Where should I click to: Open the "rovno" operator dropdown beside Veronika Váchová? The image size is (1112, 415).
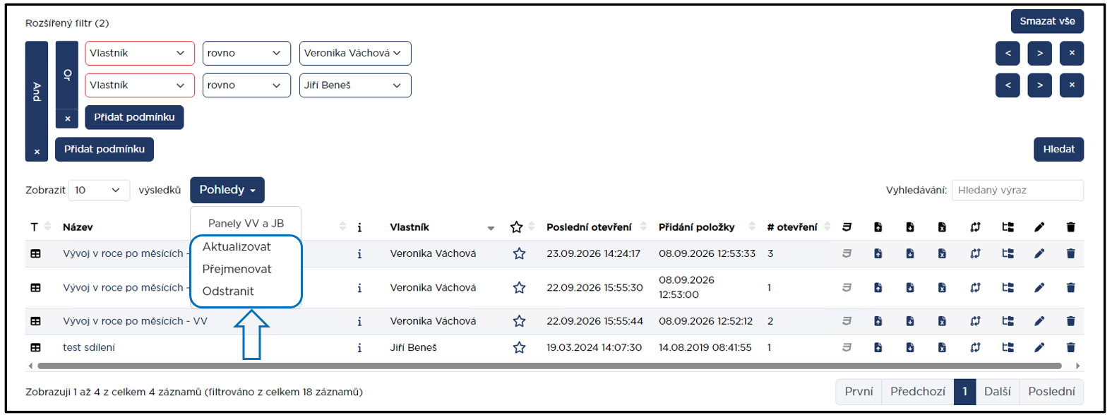pyautogui.click(x=246, y=53)
